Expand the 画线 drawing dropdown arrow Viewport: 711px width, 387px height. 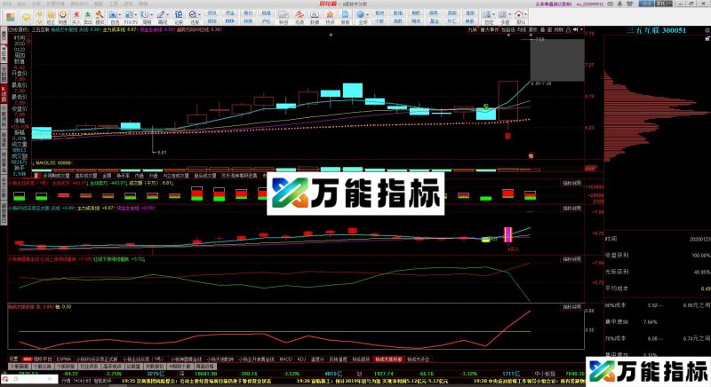coord(167,15)
